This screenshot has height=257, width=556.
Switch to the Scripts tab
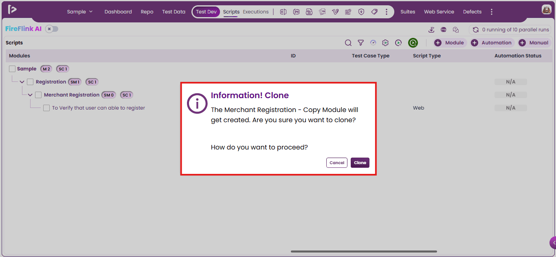[231, 12]
